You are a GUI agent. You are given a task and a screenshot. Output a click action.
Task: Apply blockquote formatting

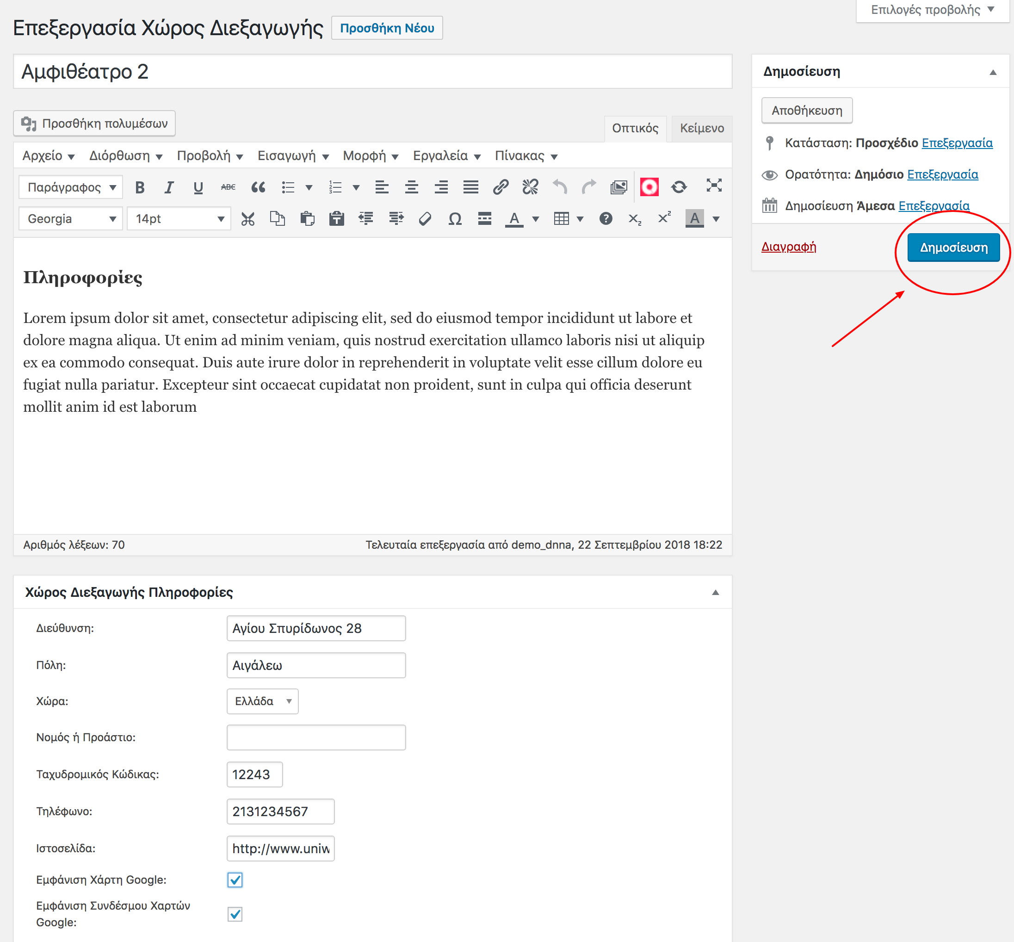pos(258,187)
